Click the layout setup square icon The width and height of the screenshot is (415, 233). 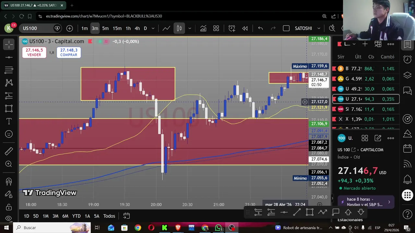[286, 28]
